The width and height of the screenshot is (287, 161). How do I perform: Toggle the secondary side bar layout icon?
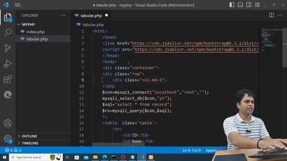pos(248,5)
